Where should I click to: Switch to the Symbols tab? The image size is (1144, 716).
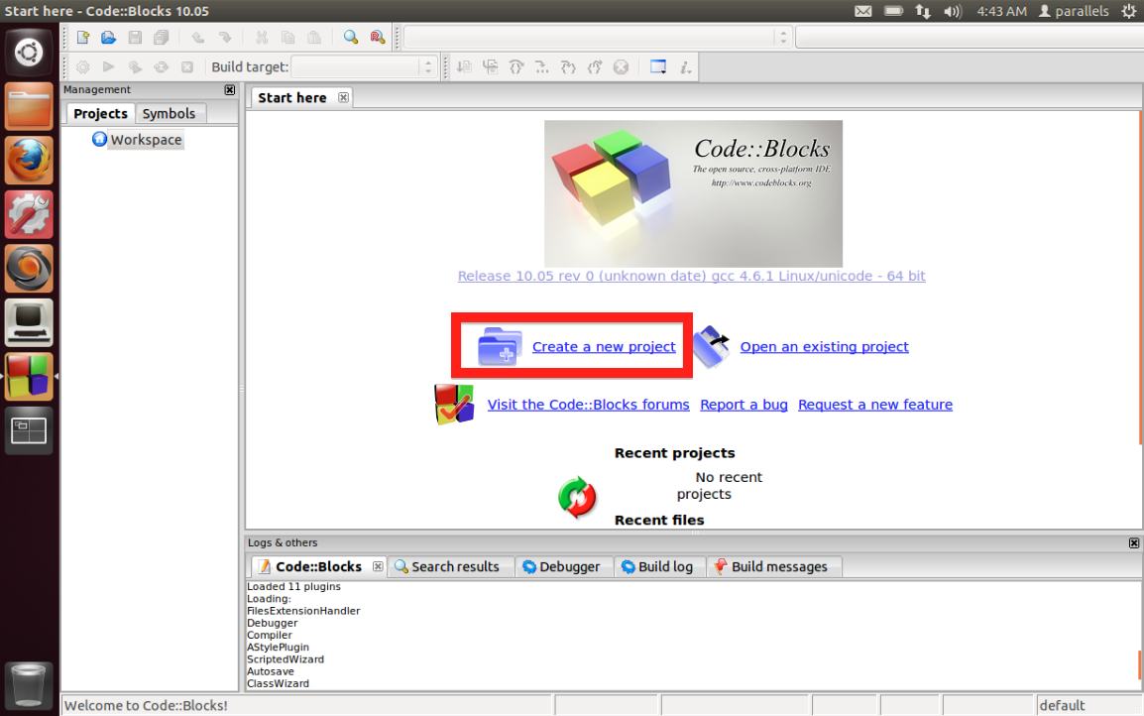click(x=169, y=113)
